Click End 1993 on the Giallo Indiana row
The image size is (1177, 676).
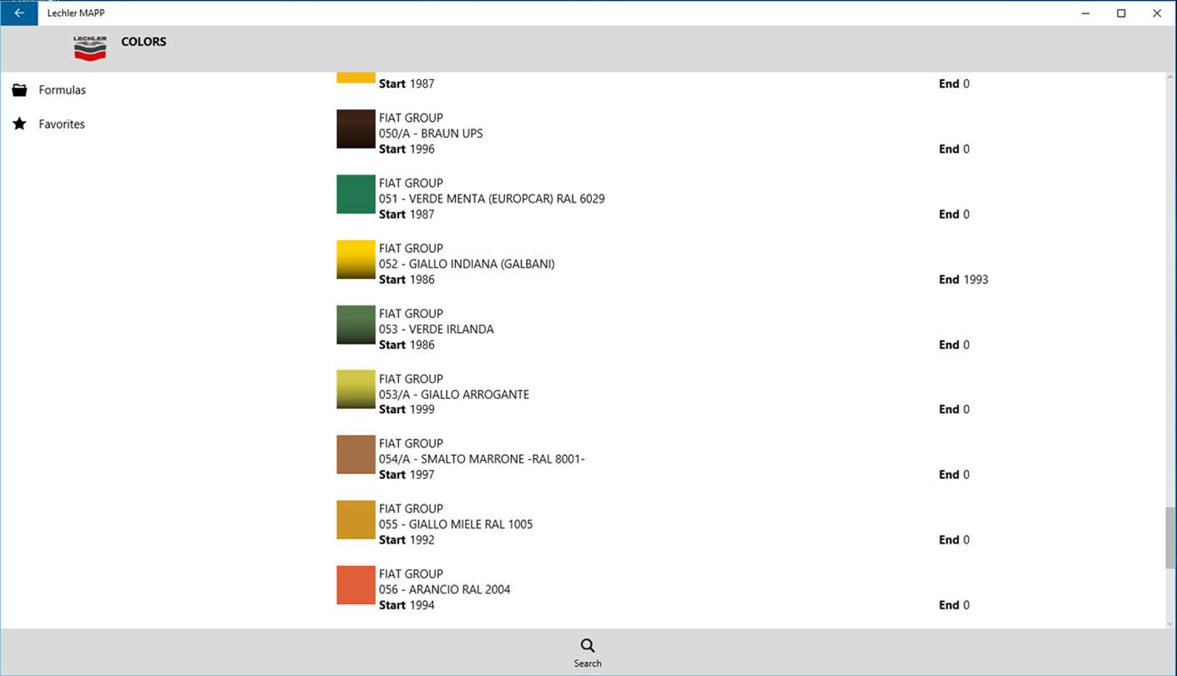click(x=963, y=280)
